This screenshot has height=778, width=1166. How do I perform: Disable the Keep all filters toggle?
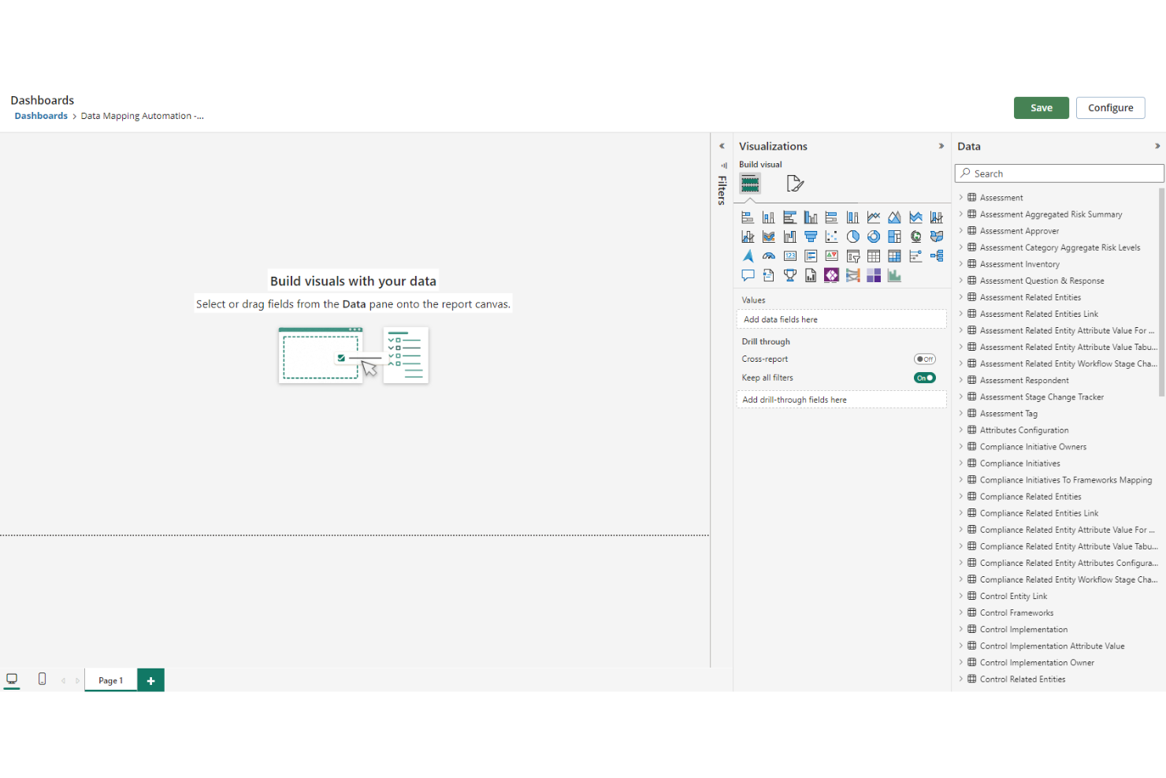click(924, 378)
